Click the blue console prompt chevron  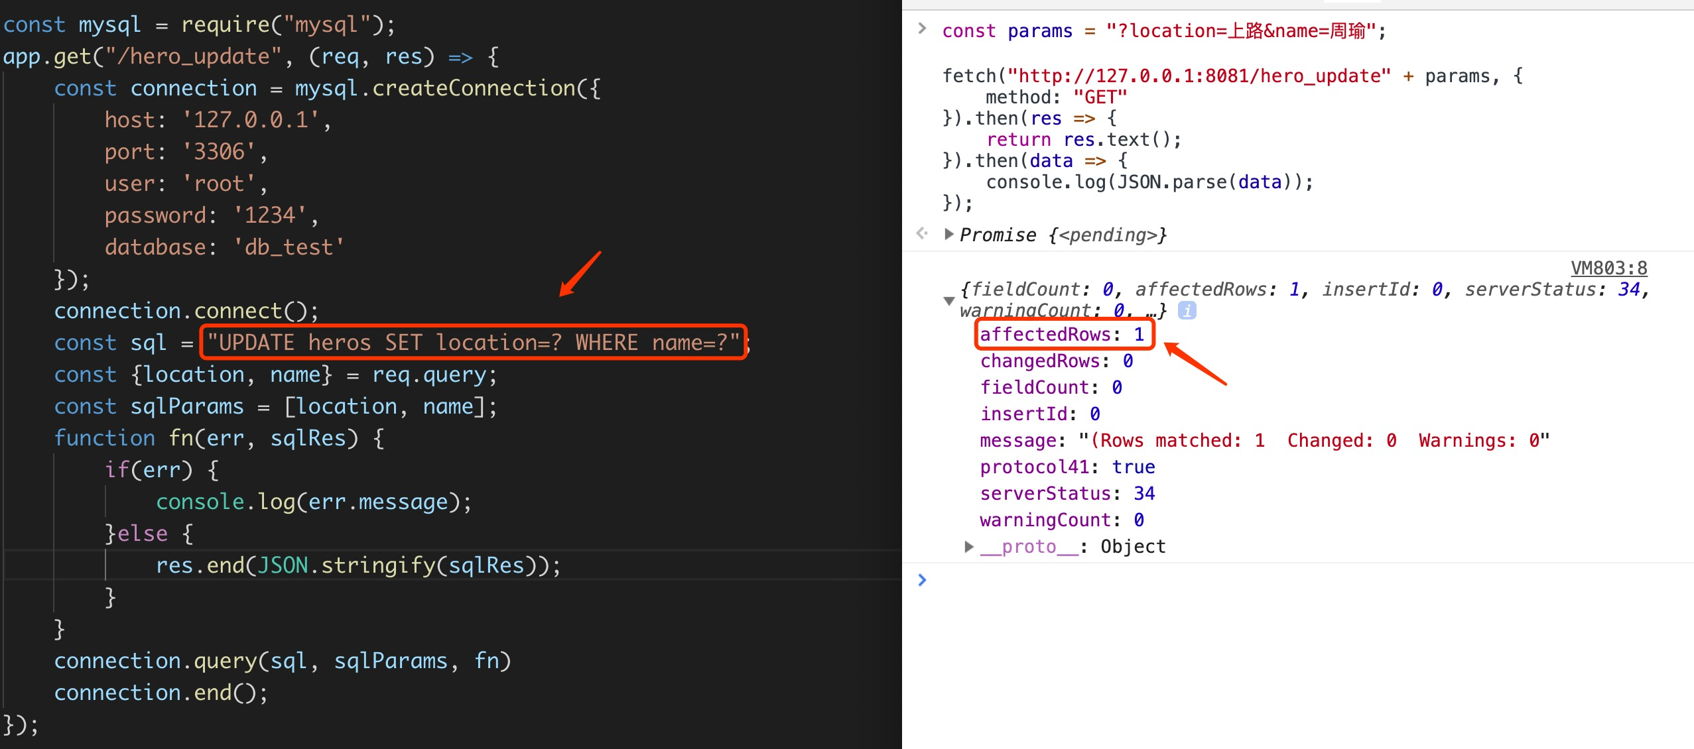point(922,580)
